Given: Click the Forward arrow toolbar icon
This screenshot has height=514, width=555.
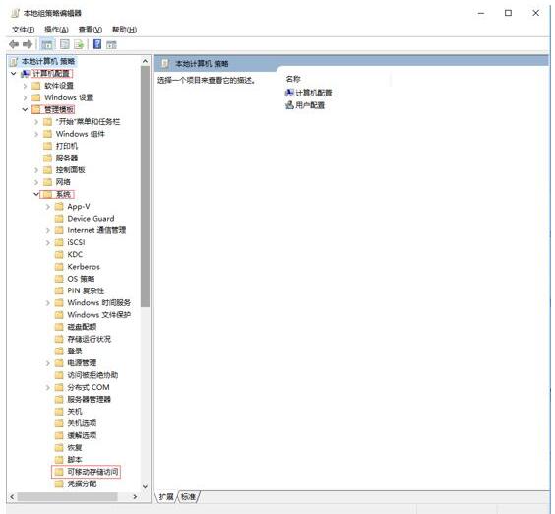Looking at the screenshot, I should pos(28,44).
